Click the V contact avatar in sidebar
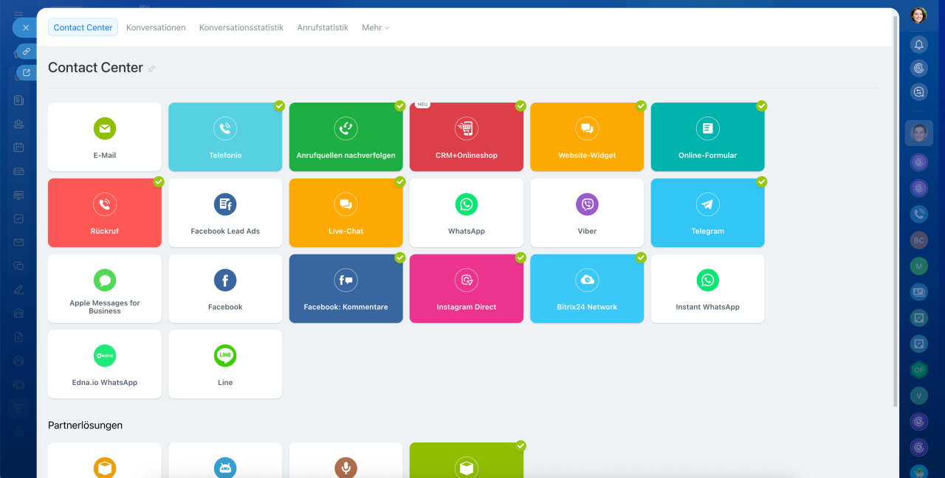 [x=918, y=395]
